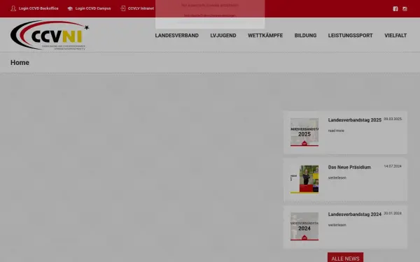Viewport: 420px width, 262px height.
Task: Click the Landesverbandstag 2024 headline
Action: [x=355, y=214]
